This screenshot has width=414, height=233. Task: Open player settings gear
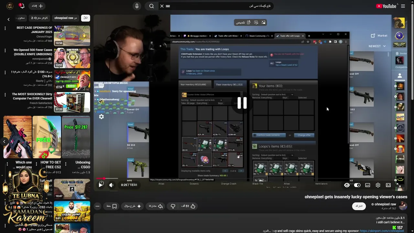click(378, 185)
